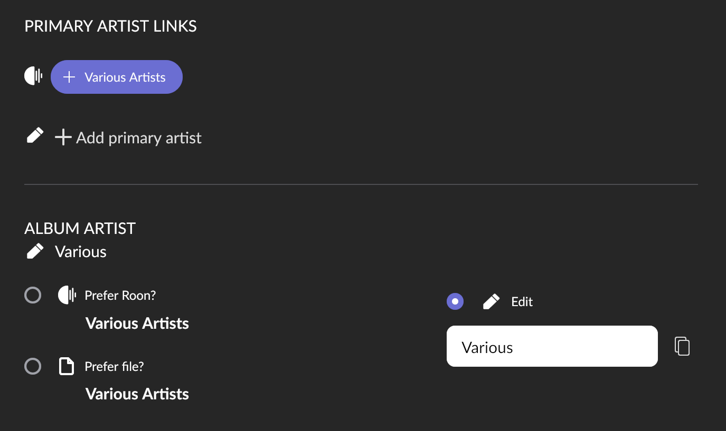Viewport: 726px width, 431px height.
Task: Select the Prefer Roon? radio button
Action: (x=33, y=295)
